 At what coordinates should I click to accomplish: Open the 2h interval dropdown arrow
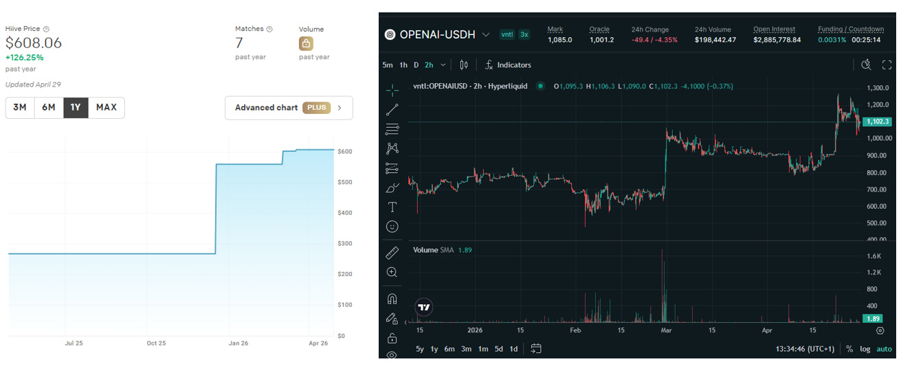(x=443, y=65)
